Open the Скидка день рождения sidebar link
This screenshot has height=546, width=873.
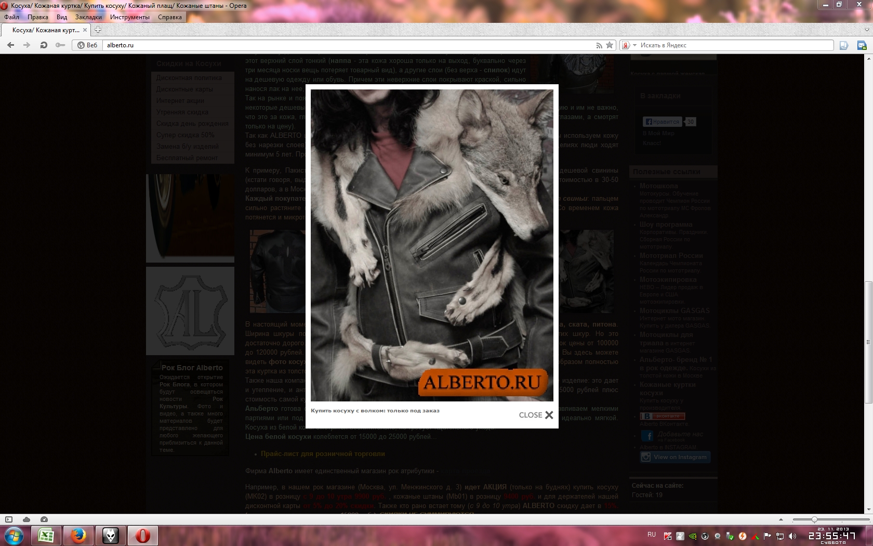(x=192, y=124)
